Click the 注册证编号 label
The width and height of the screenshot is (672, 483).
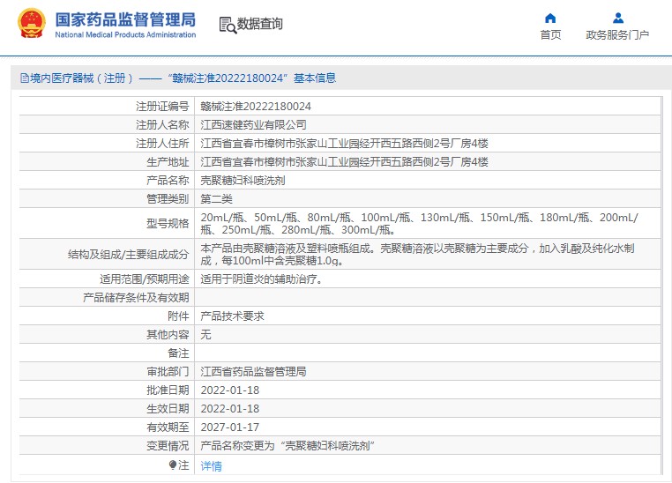[x=162, y=106]
